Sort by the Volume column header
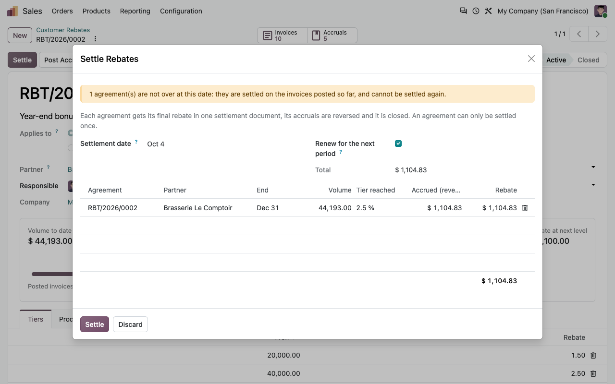This screenshot has width=615, height=384. [340, 190]
